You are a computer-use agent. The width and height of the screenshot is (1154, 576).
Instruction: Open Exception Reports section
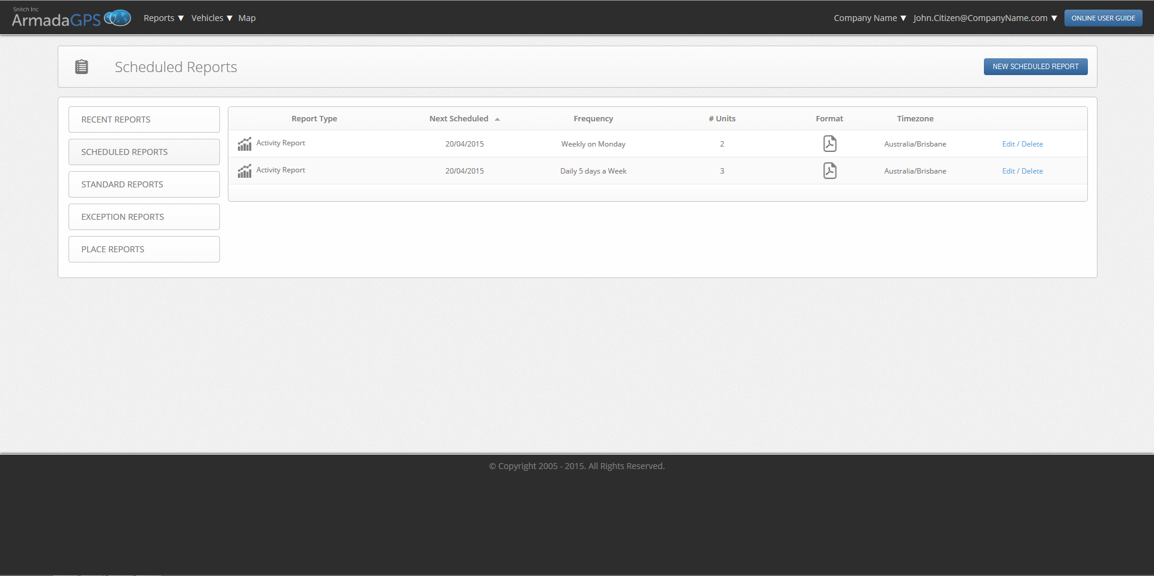pos(144,217)
